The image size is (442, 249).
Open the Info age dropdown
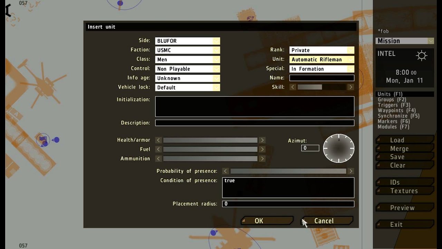pos(188,78)
